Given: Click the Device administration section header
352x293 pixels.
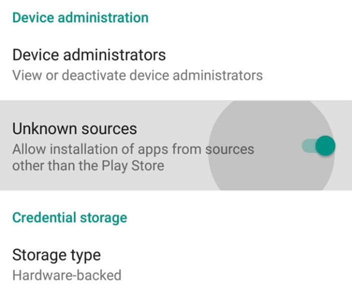Looking at the screenshot, I should [80, 17].
